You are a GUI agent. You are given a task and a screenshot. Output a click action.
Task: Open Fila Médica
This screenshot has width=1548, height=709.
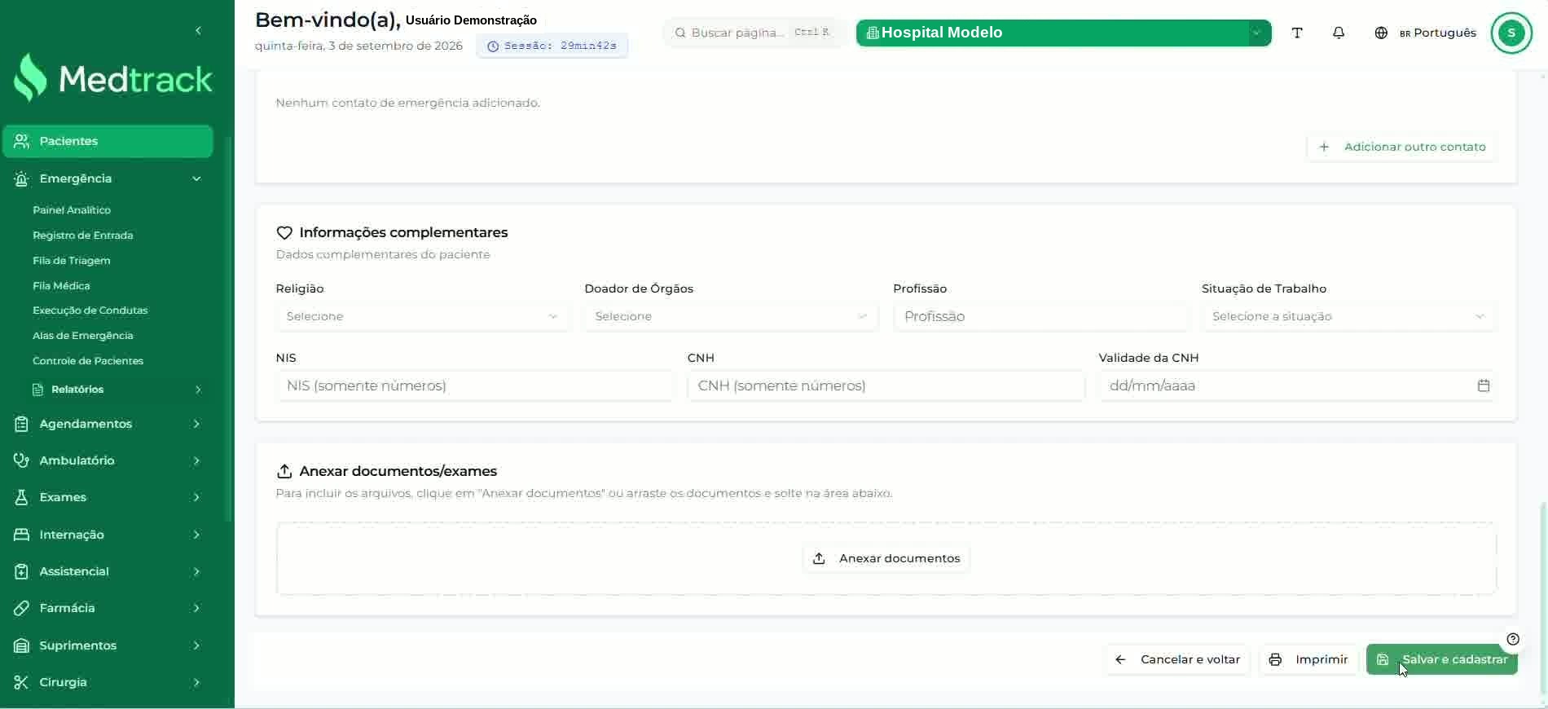point(61,286)
